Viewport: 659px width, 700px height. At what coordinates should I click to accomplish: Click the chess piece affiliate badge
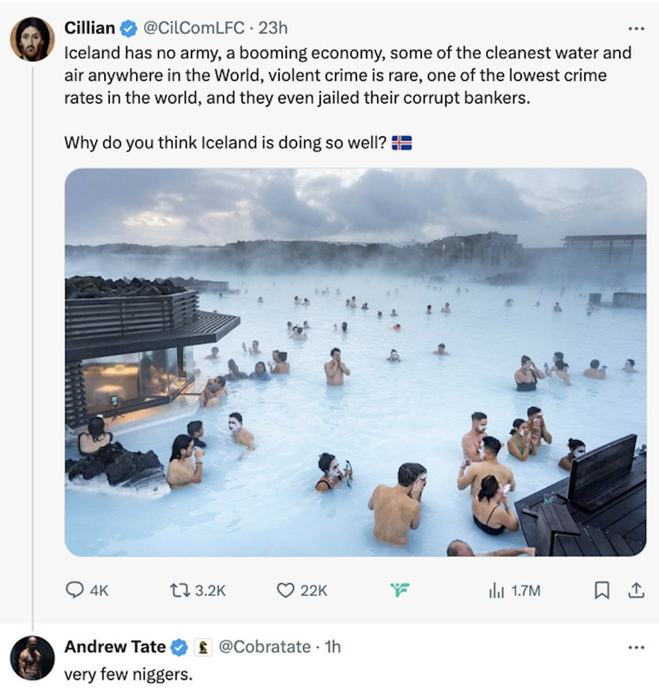204,648
